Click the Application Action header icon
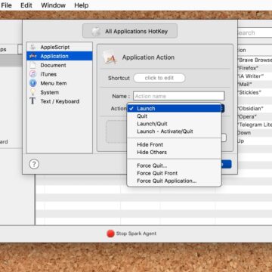This screenshot has height=272, width=272. tap(110, 57)
